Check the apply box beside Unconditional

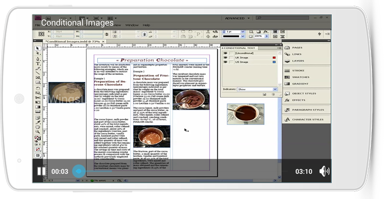(x=231, y=53)
